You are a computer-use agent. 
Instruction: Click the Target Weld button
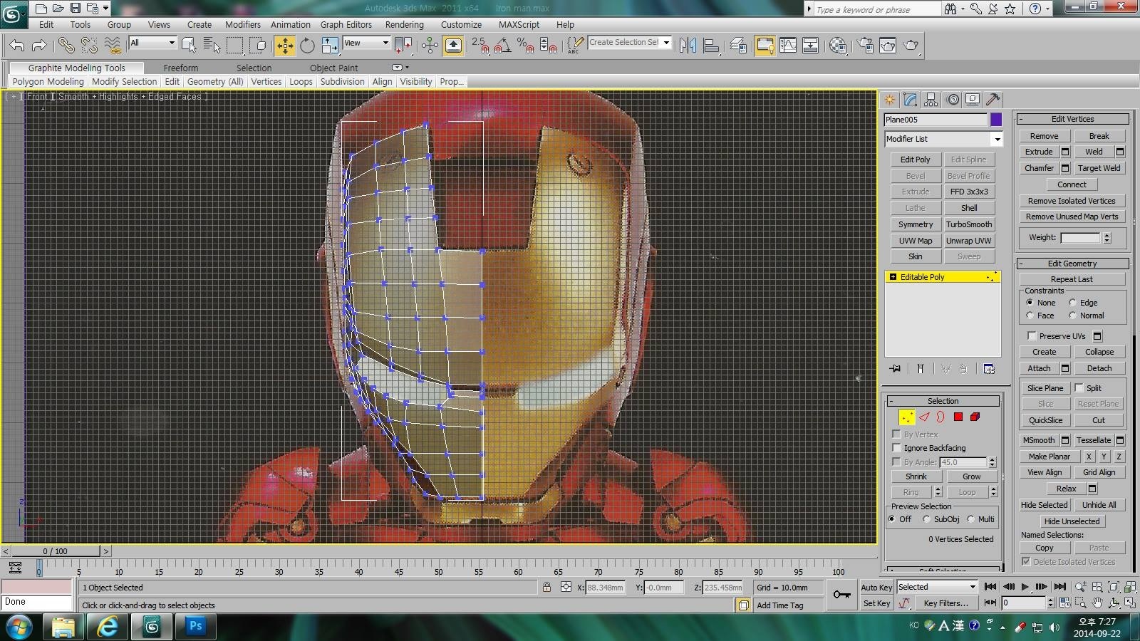coord(1099,168)
